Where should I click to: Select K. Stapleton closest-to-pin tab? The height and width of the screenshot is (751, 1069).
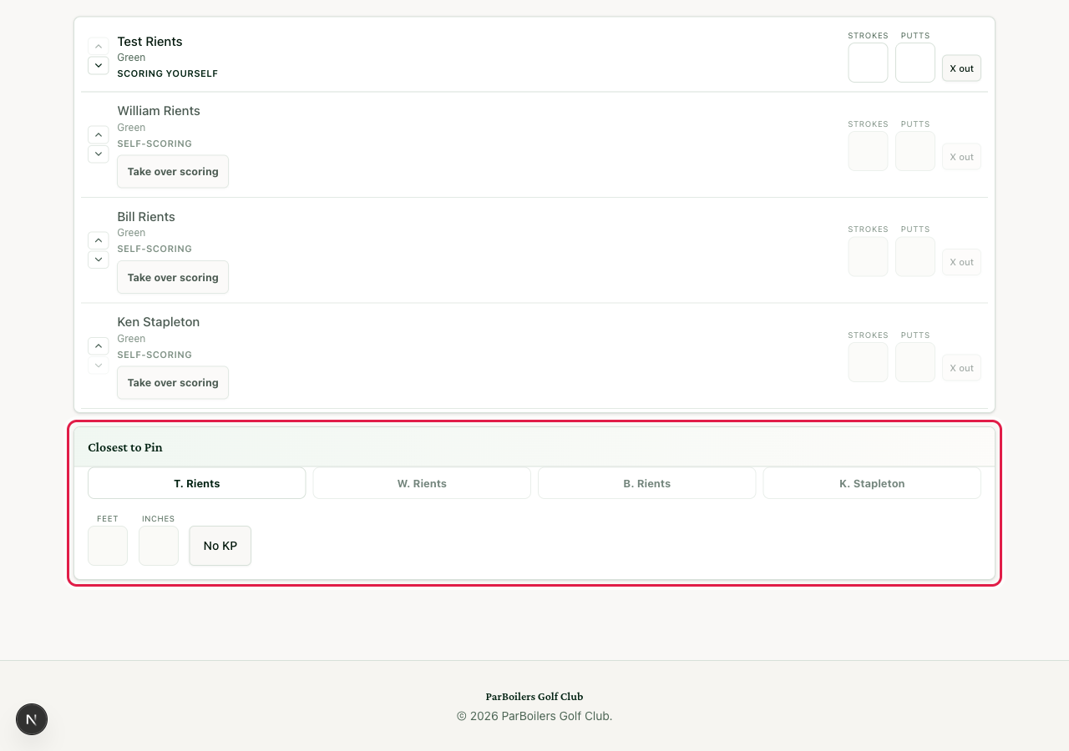[x=872, y=483]
